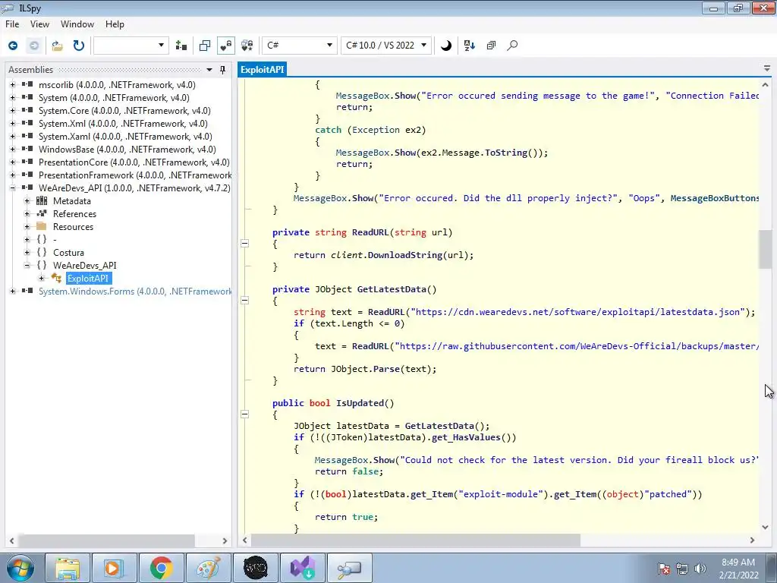Select the WindowsBase assembly
The image size is (777, 583).
click(x=127, y=150)
